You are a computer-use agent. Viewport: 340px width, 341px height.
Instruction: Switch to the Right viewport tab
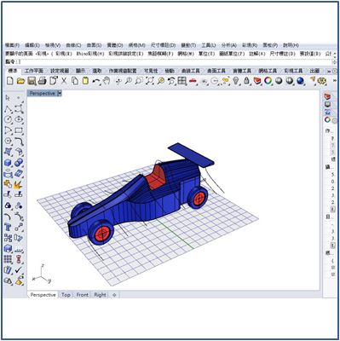(x=100, y=295)
